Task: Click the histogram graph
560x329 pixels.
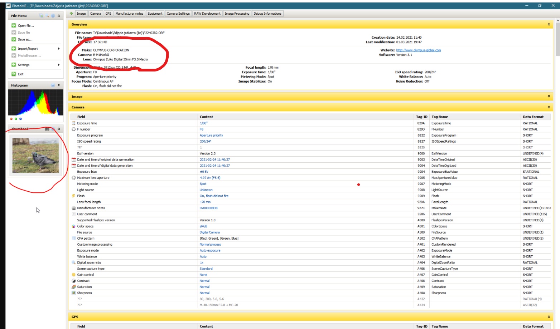Action: 35,102
